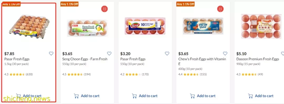
Task: Click the SG badge on Chew's Eggs card
Action: pyautogui.click(x=220, y=9)
